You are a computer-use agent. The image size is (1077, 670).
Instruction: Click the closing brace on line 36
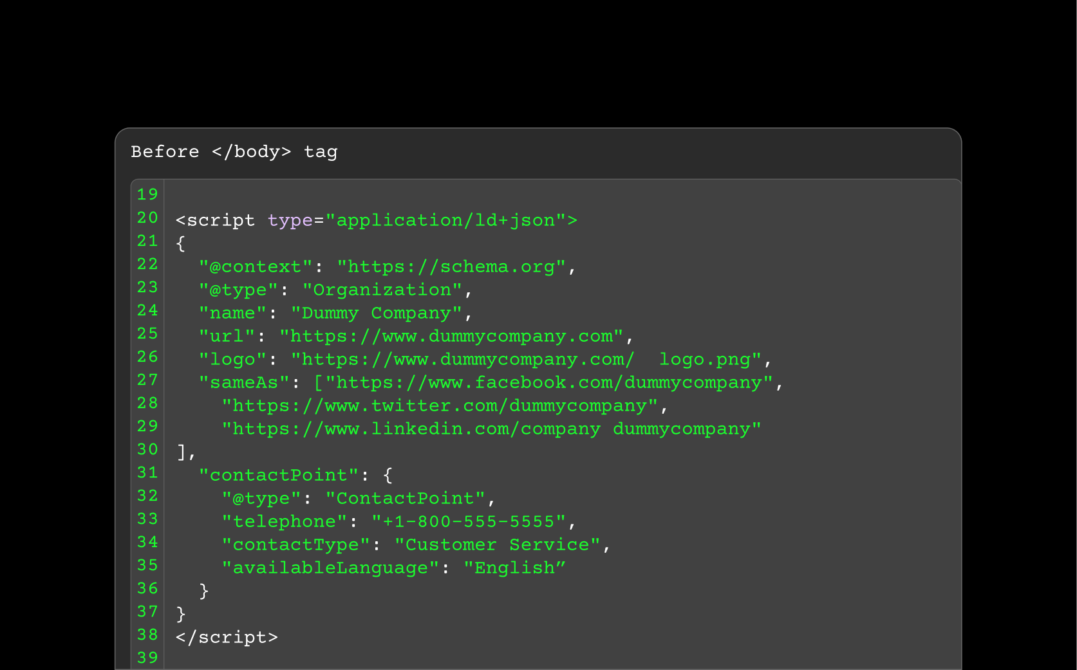click(x=204, y=591)
